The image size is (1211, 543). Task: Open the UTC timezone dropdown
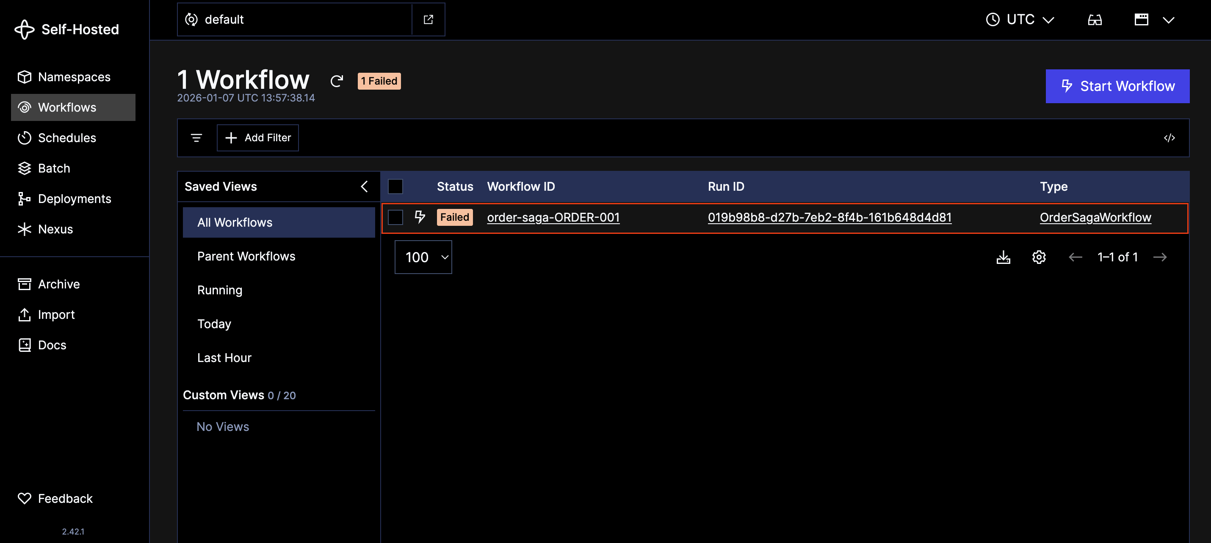point(1020,19)
